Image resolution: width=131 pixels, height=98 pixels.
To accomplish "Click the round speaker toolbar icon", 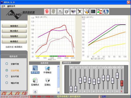I will (x=73, y=11).
